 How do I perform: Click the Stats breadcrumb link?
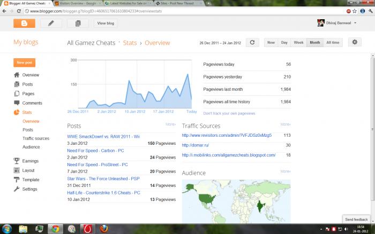tap(130, 43)
